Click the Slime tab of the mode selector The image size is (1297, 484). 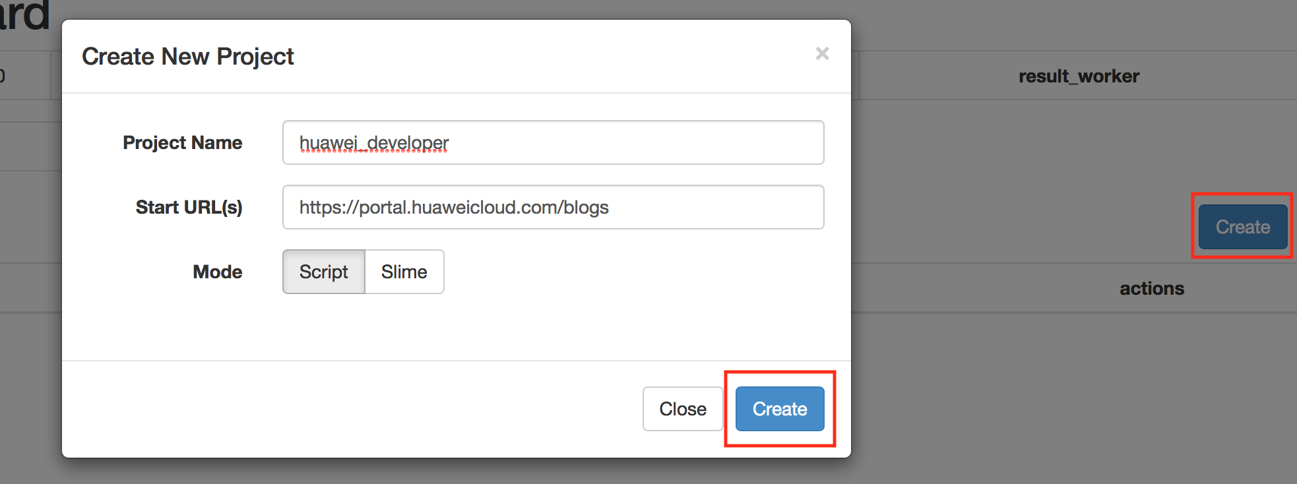404,272
